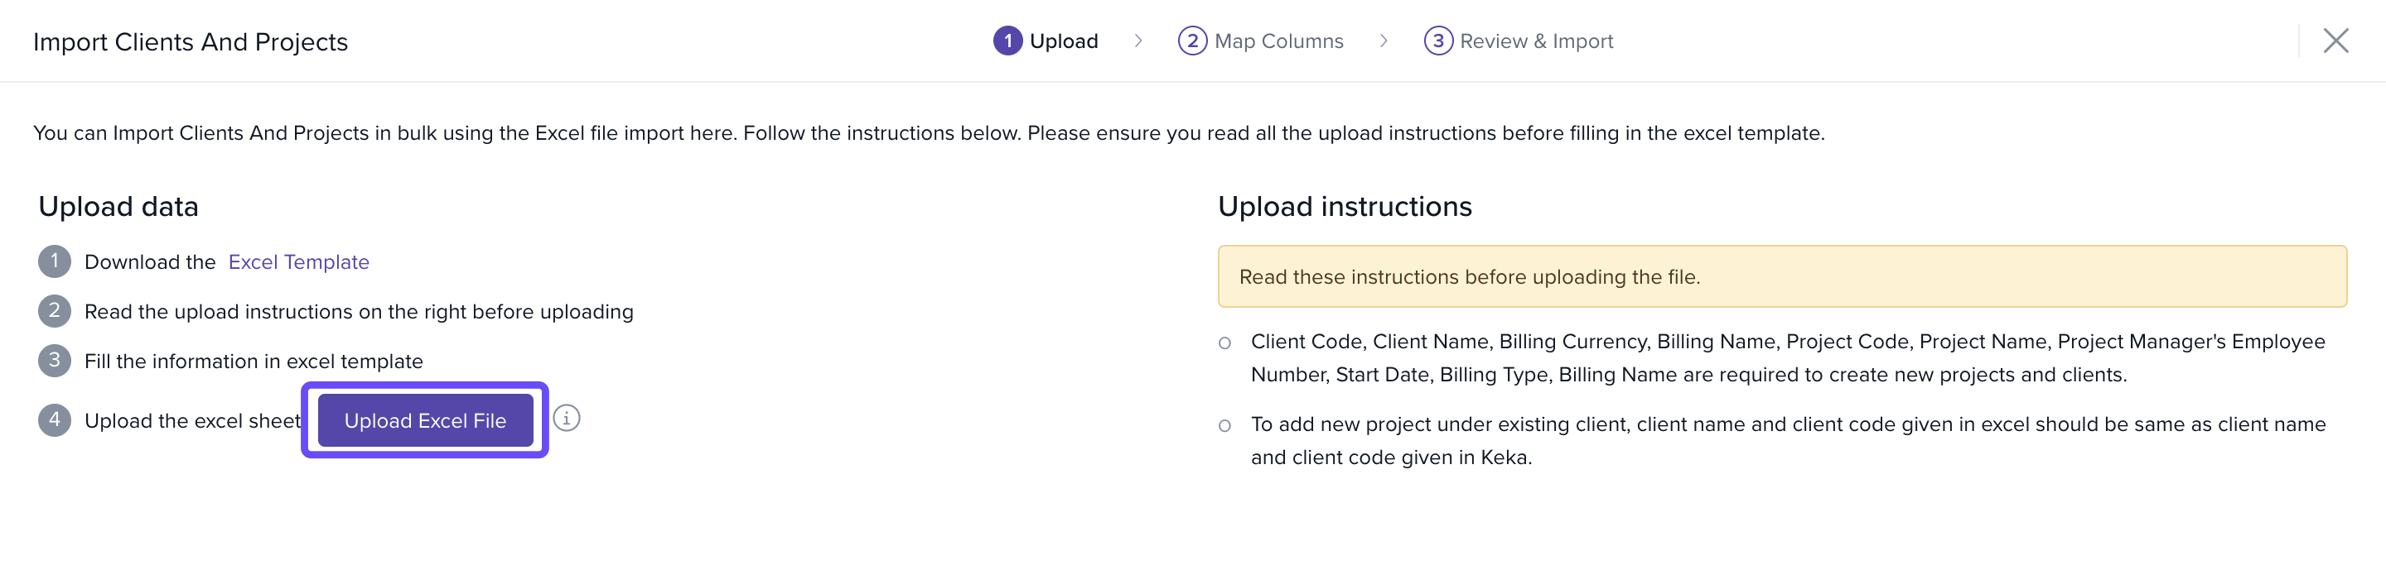
Task: Click the number 1 bullet beside Download the
Action: (x=55, y=262)
